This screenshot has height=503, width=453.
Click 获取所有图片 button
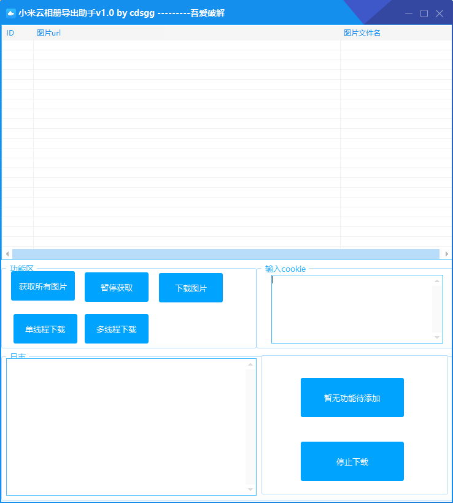click(x=43, y=286)
